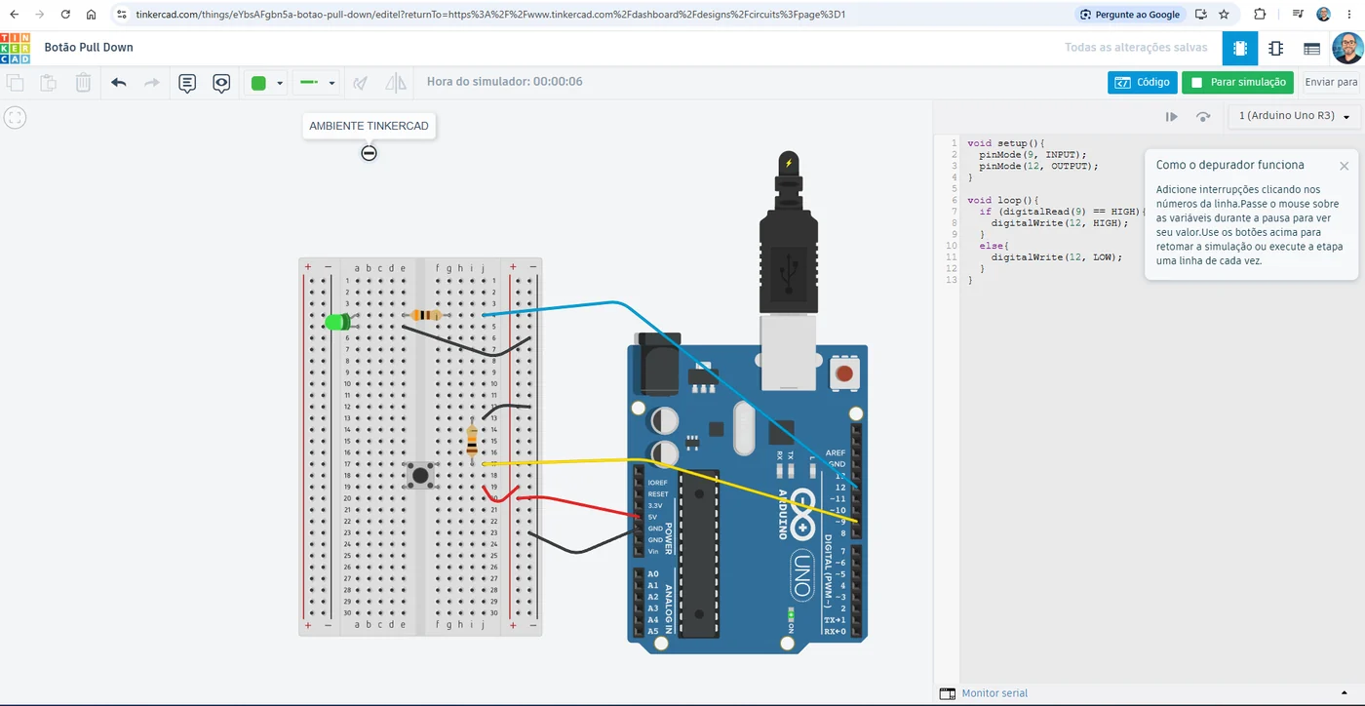Reload the browser page
This screenshot has width=1365, height=706.
[x=65, y=15]
